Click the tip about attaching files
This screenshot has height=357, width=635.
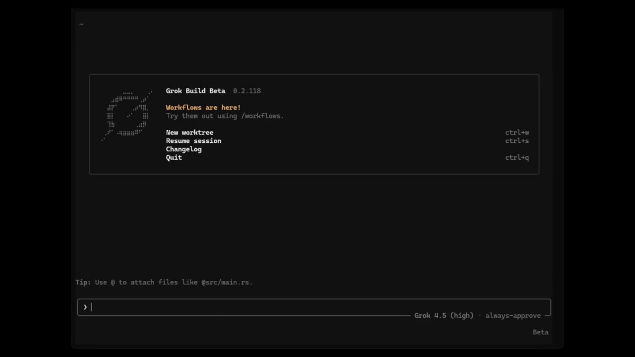pos(164,282)
